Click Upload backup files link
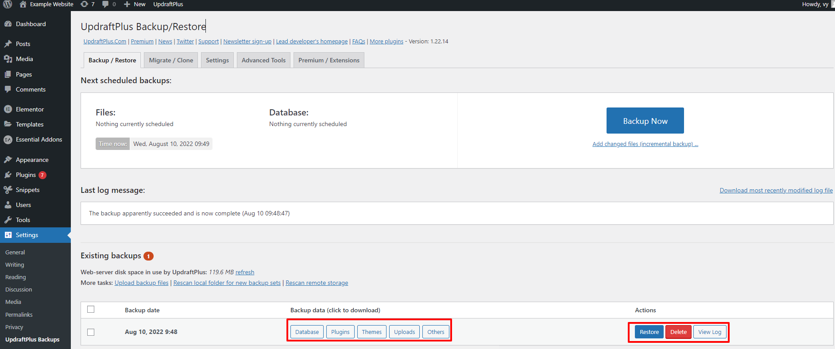The image size is (835, 349). pos(142,283)
